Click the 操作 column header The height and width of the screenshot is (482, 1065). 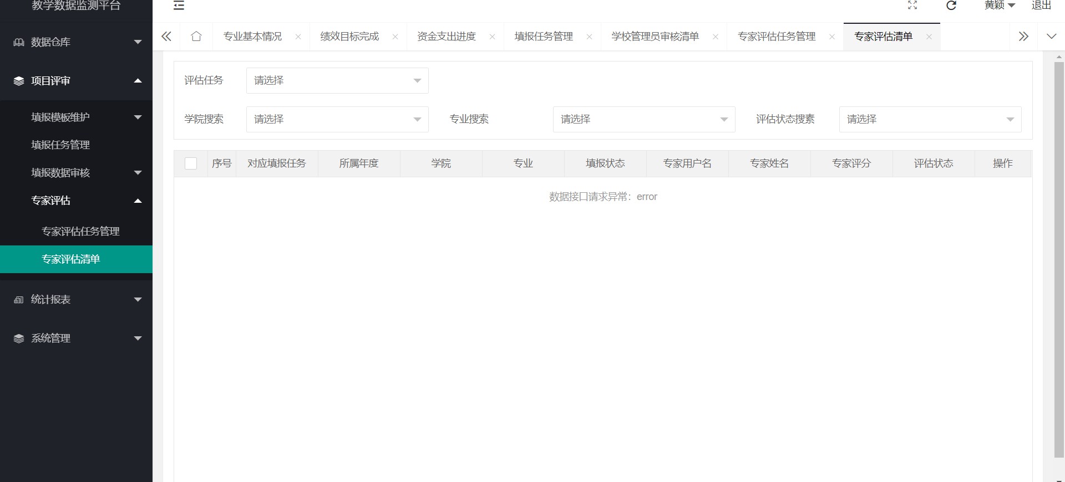pos(1003,163)
